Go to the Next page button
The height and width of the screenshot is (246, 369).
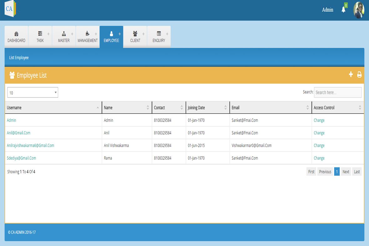click(346, 172)
